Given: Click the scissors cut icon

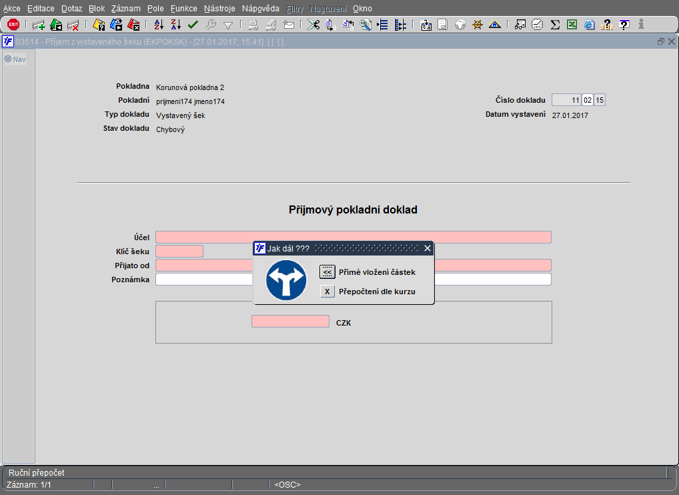Looking at the screenshot, I should click(x=313, y=25).
